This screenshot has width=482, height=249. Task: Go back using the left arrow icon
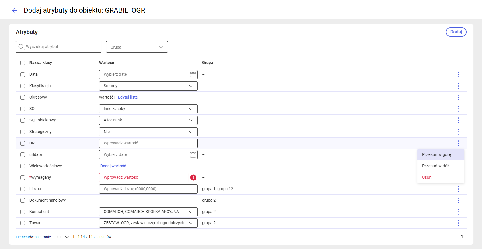click(x=15, y=10)
